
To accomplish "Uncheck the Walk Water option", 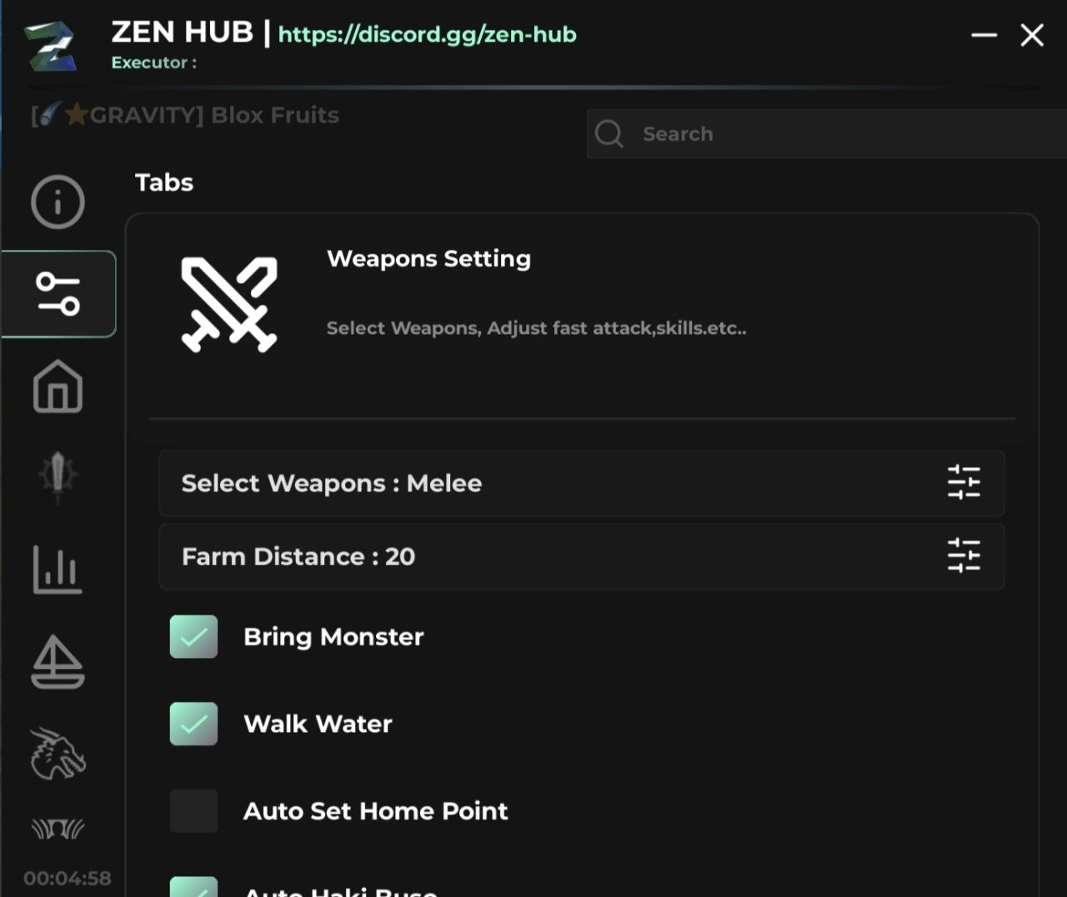I will pos(193,724).
